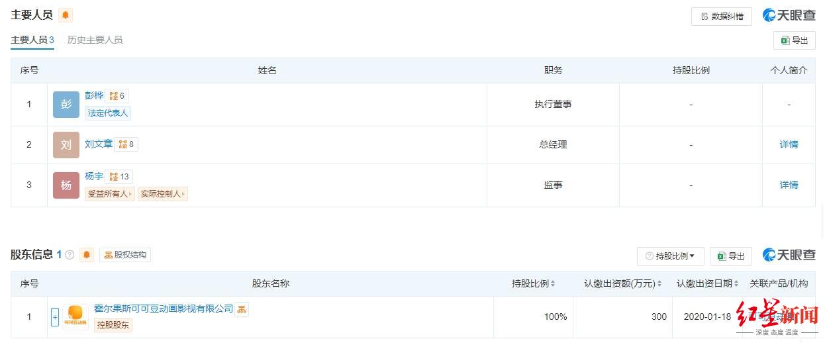
Task: Expand the 受益所有人 tag
Action: 110,194
